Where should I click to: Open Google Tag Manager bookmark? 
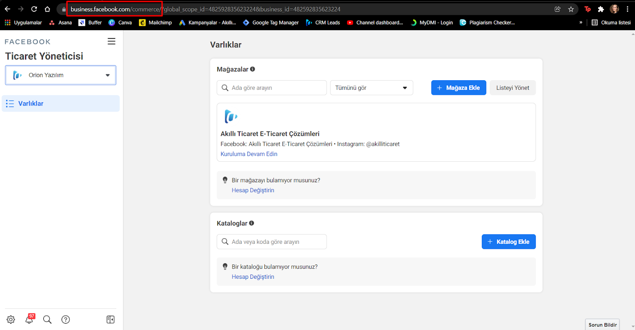point(271,23)
